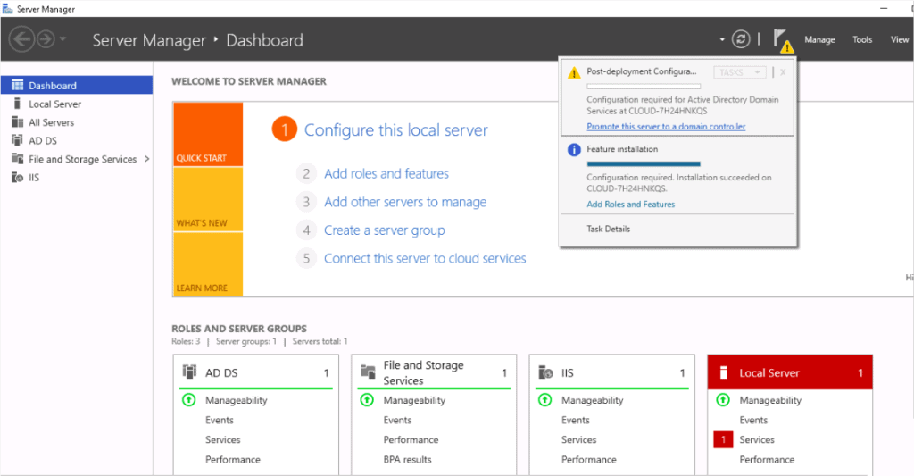The image size is (914, 476).
Task: Click Add other servers to manage
Action: click(405, 202)
